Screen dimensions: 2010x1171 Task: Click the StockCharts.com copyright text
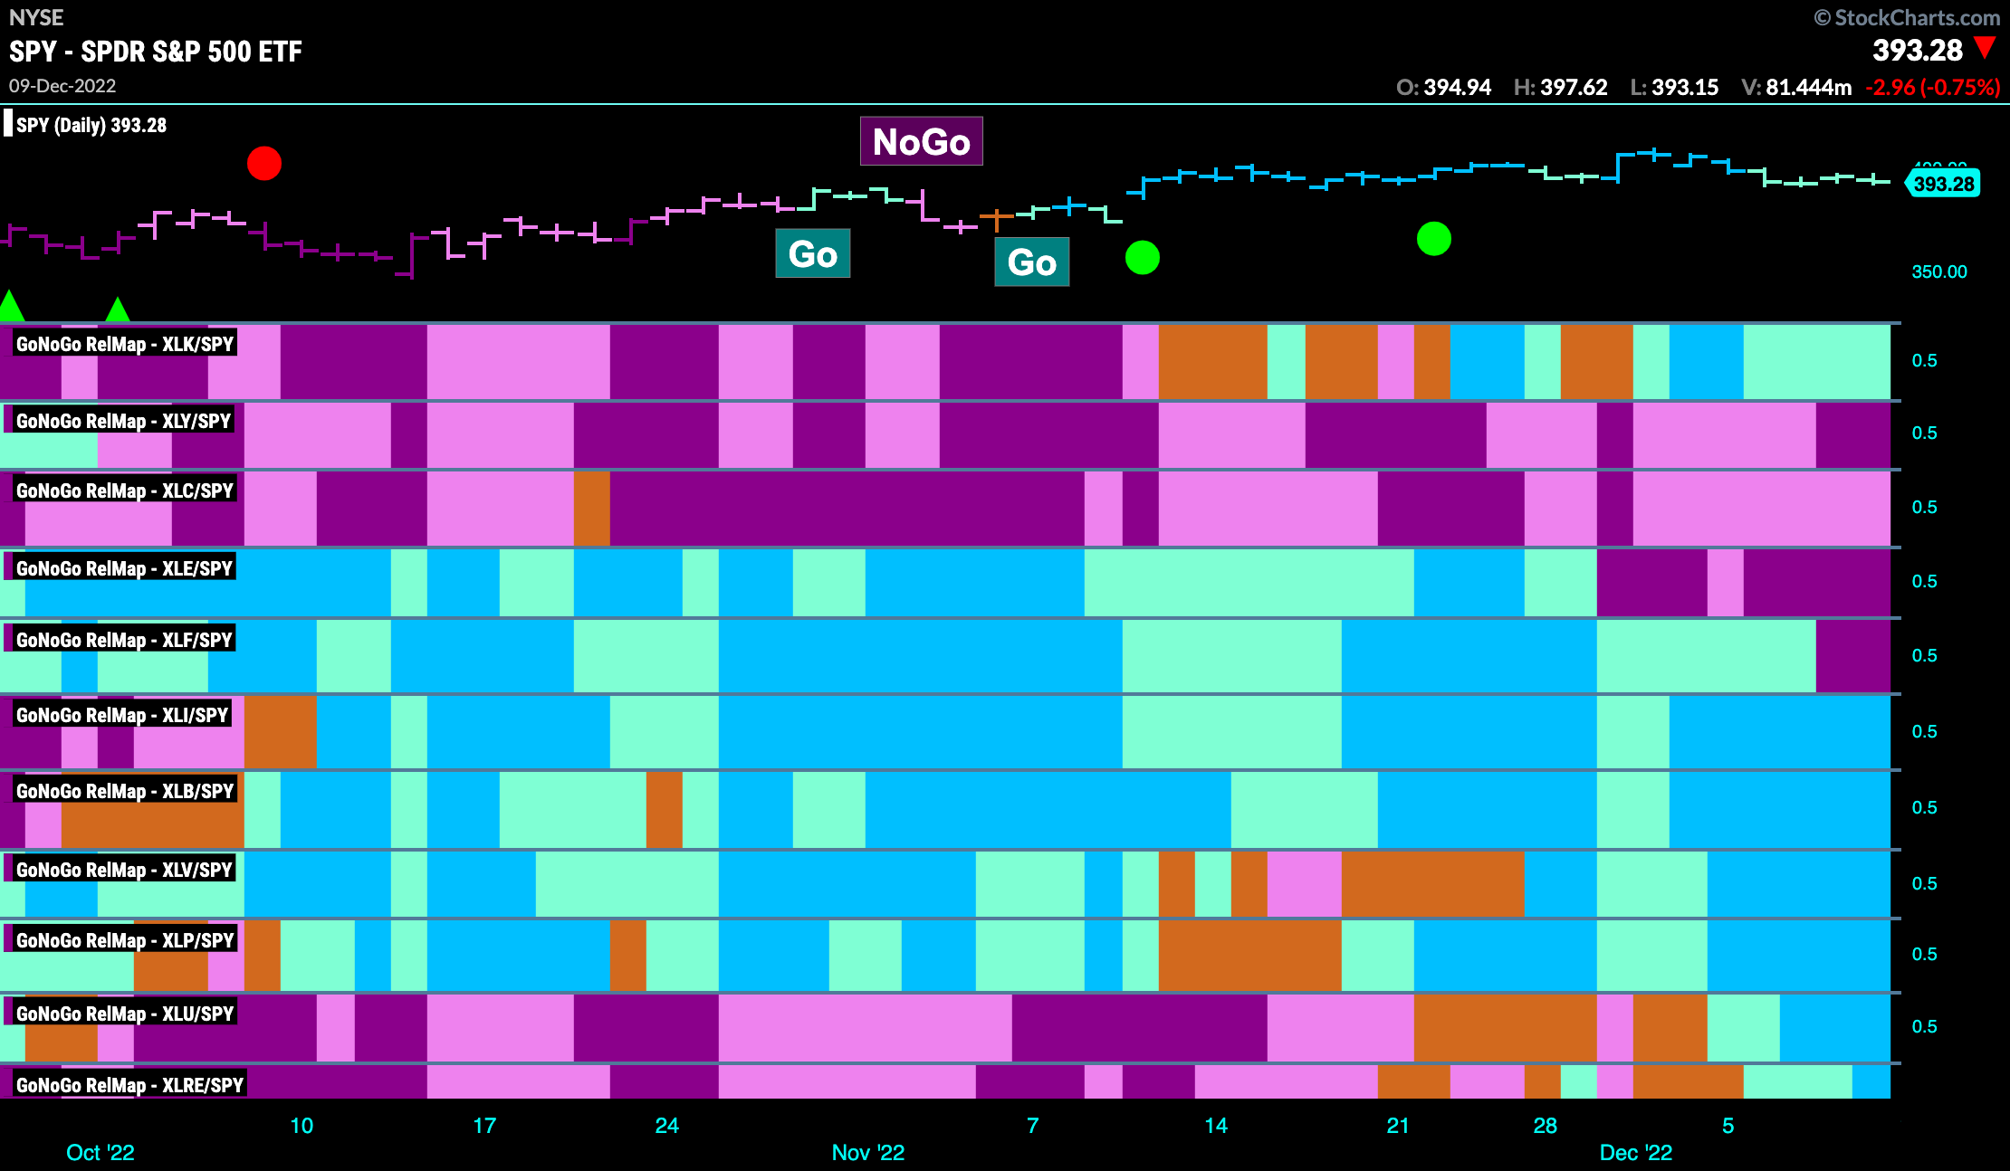1907,17
